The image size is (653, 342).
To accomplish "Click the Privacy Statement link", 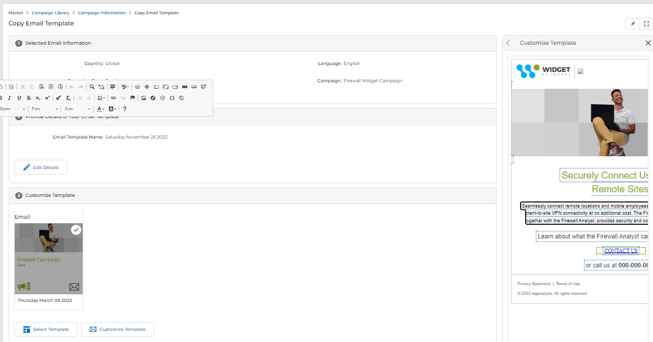I will coord(534,284).
